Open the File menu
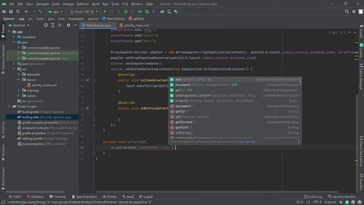Image resolution: width=364 pixels, height=205 pixels. click(x=11, y=4)
